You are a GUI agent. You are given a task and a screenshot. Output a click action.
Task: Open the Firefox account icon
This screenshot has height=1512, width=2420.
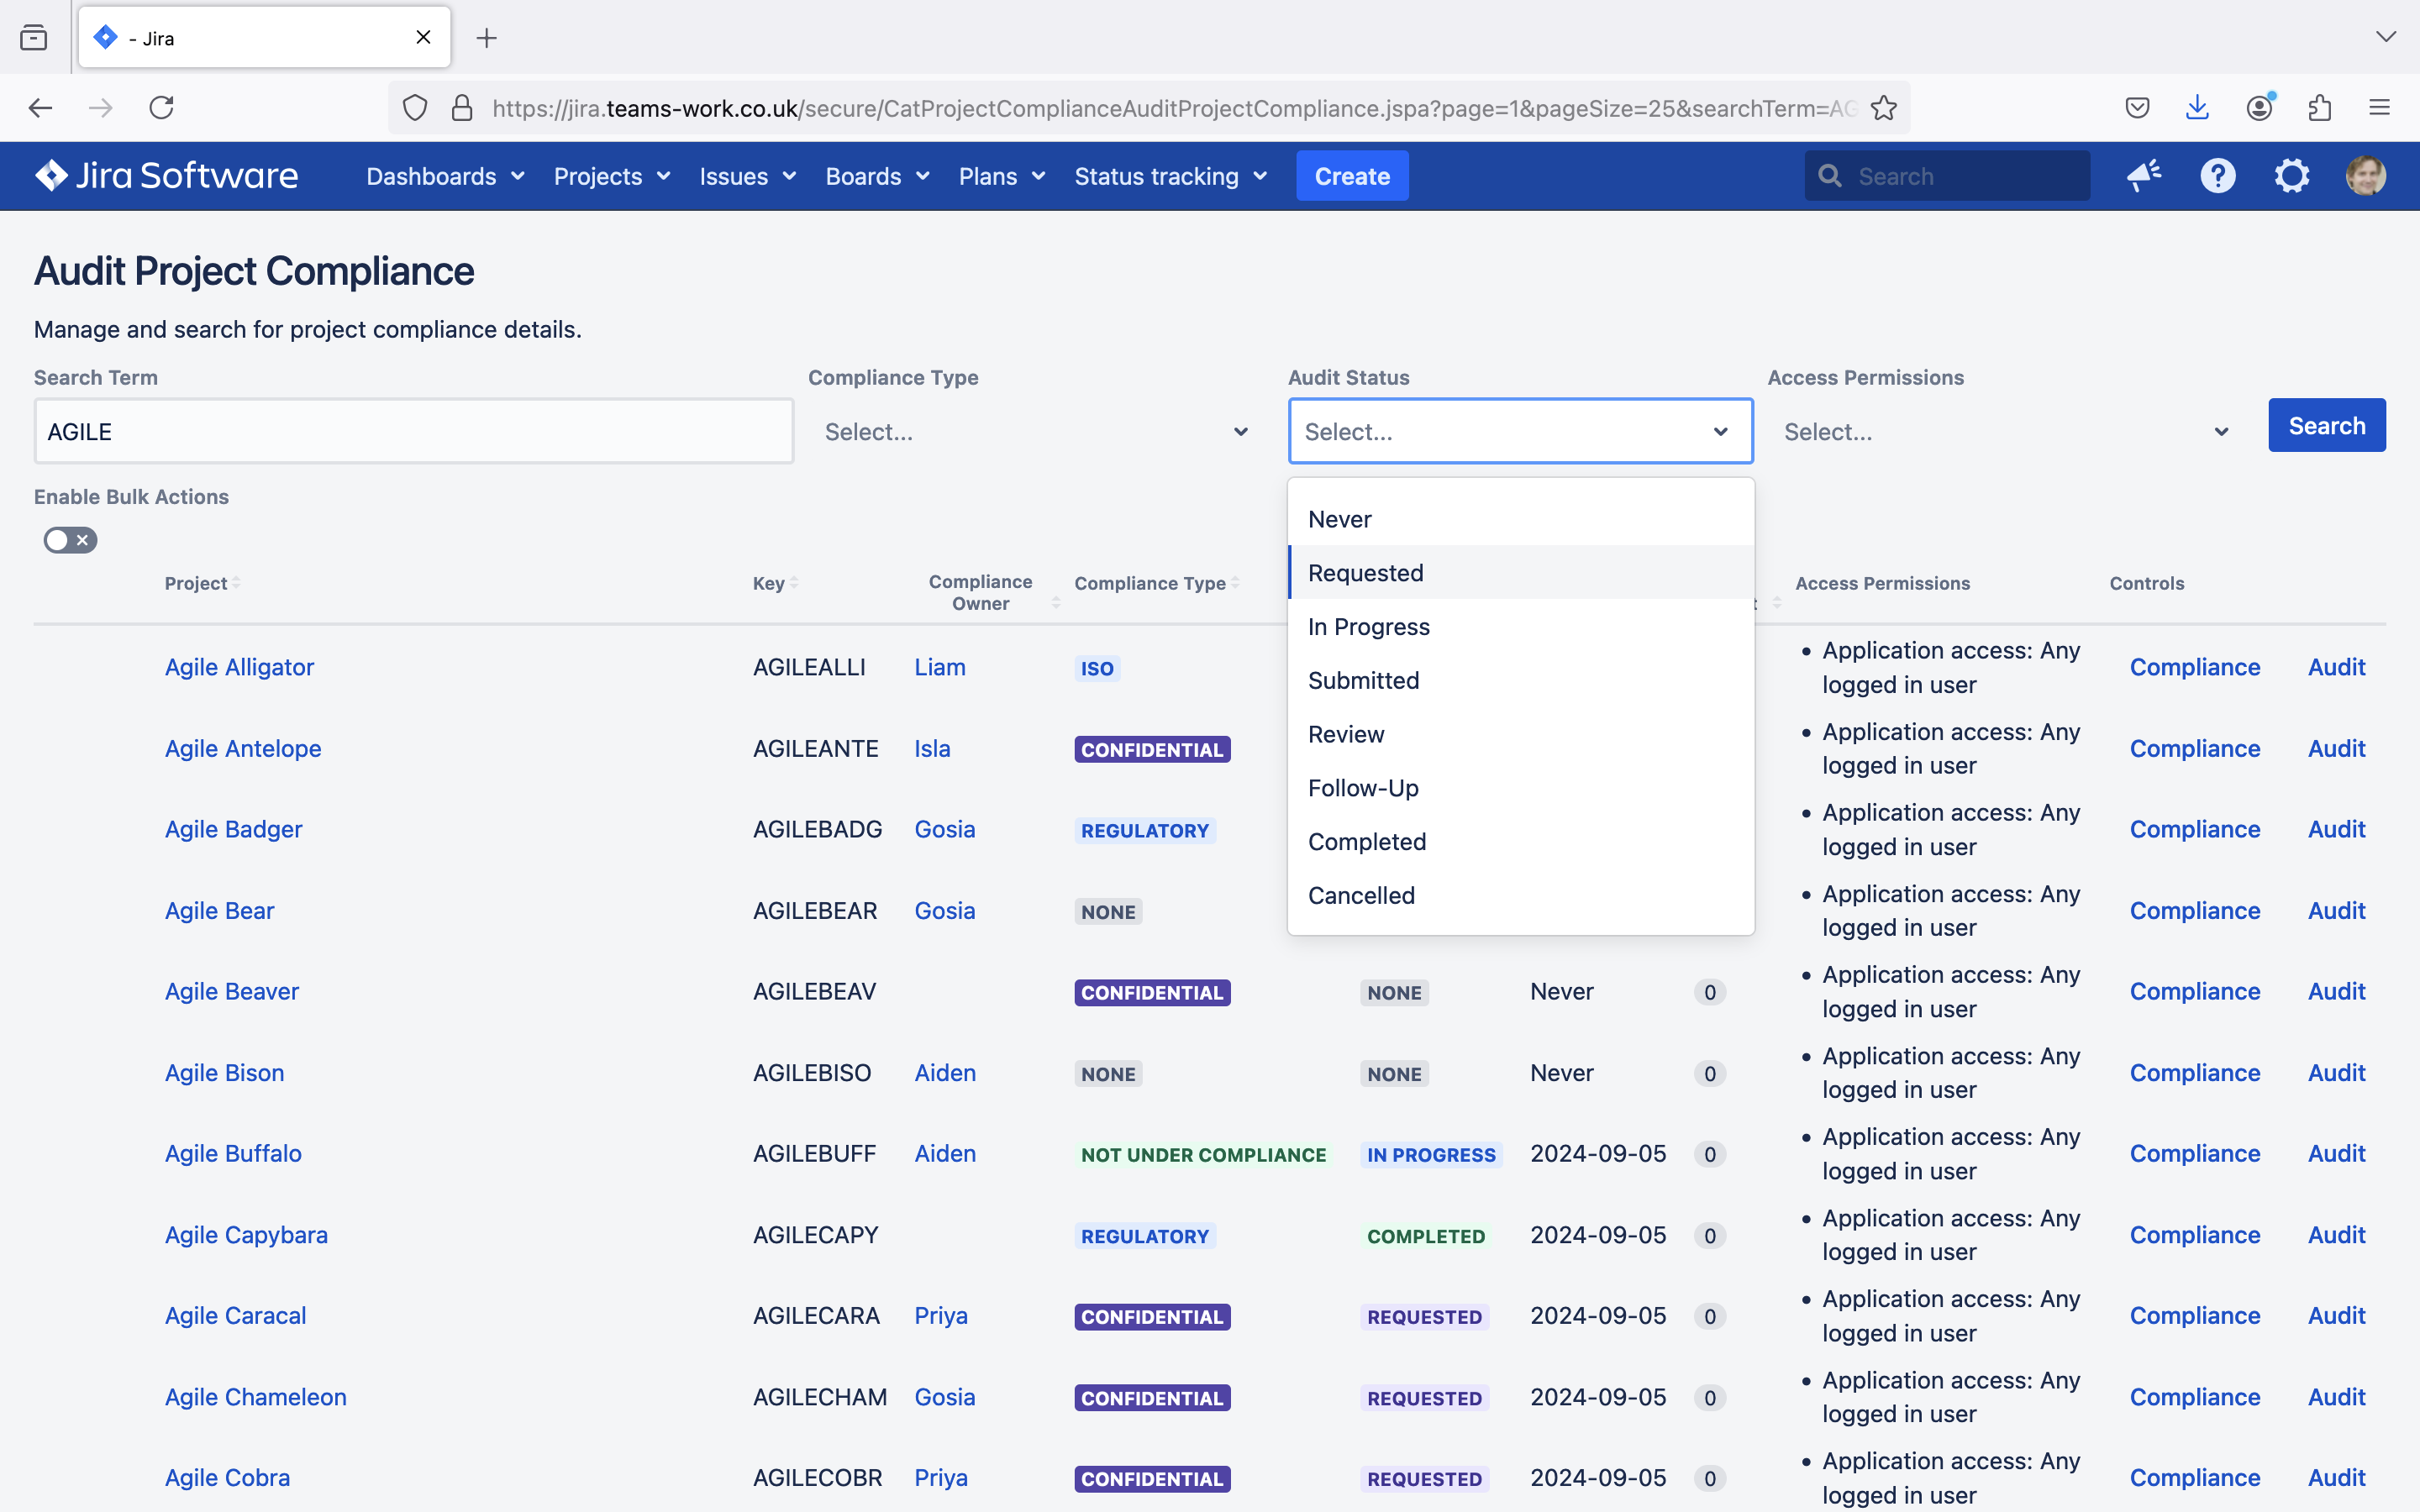pyautogui.click(x=2259, y=108)
